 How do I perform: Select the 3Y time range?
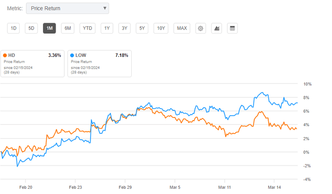click(125, 28)
